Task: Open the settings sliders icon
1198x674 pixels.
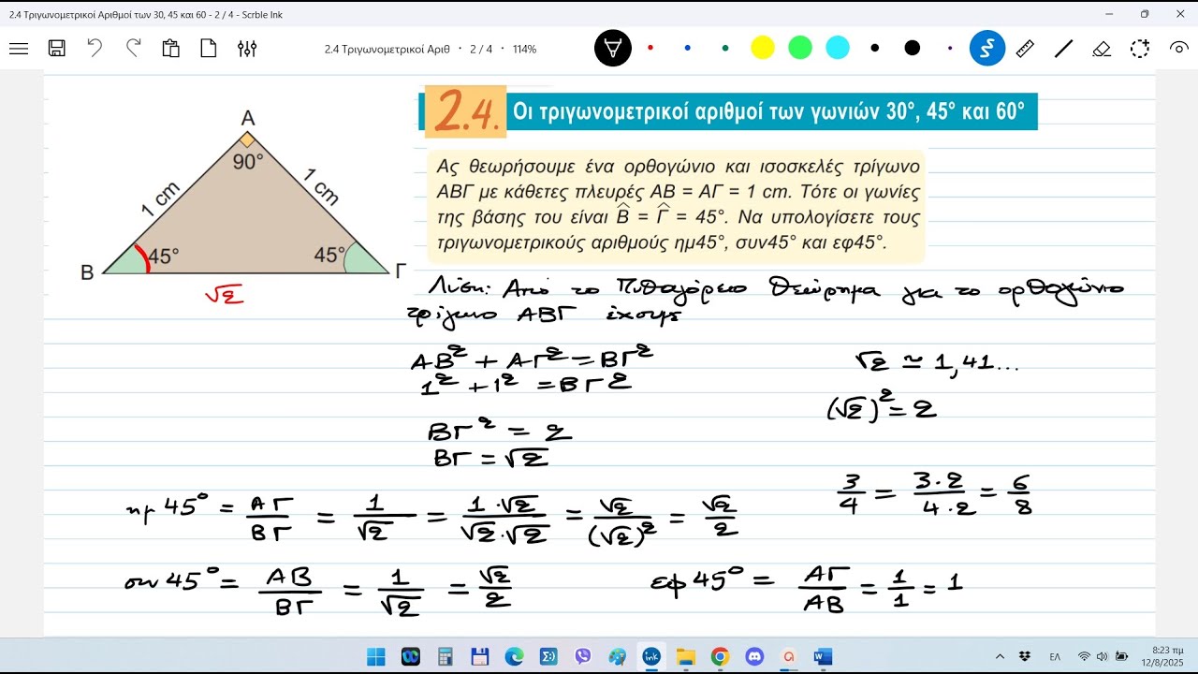Action: (x=247, y=49)
